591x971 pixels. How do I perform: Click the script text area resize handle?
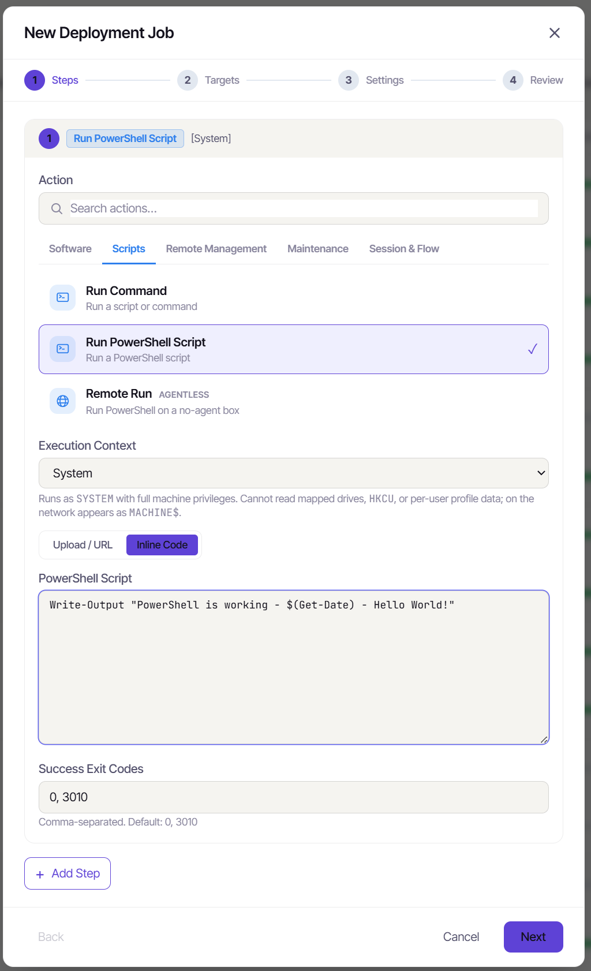coord(544,740)
